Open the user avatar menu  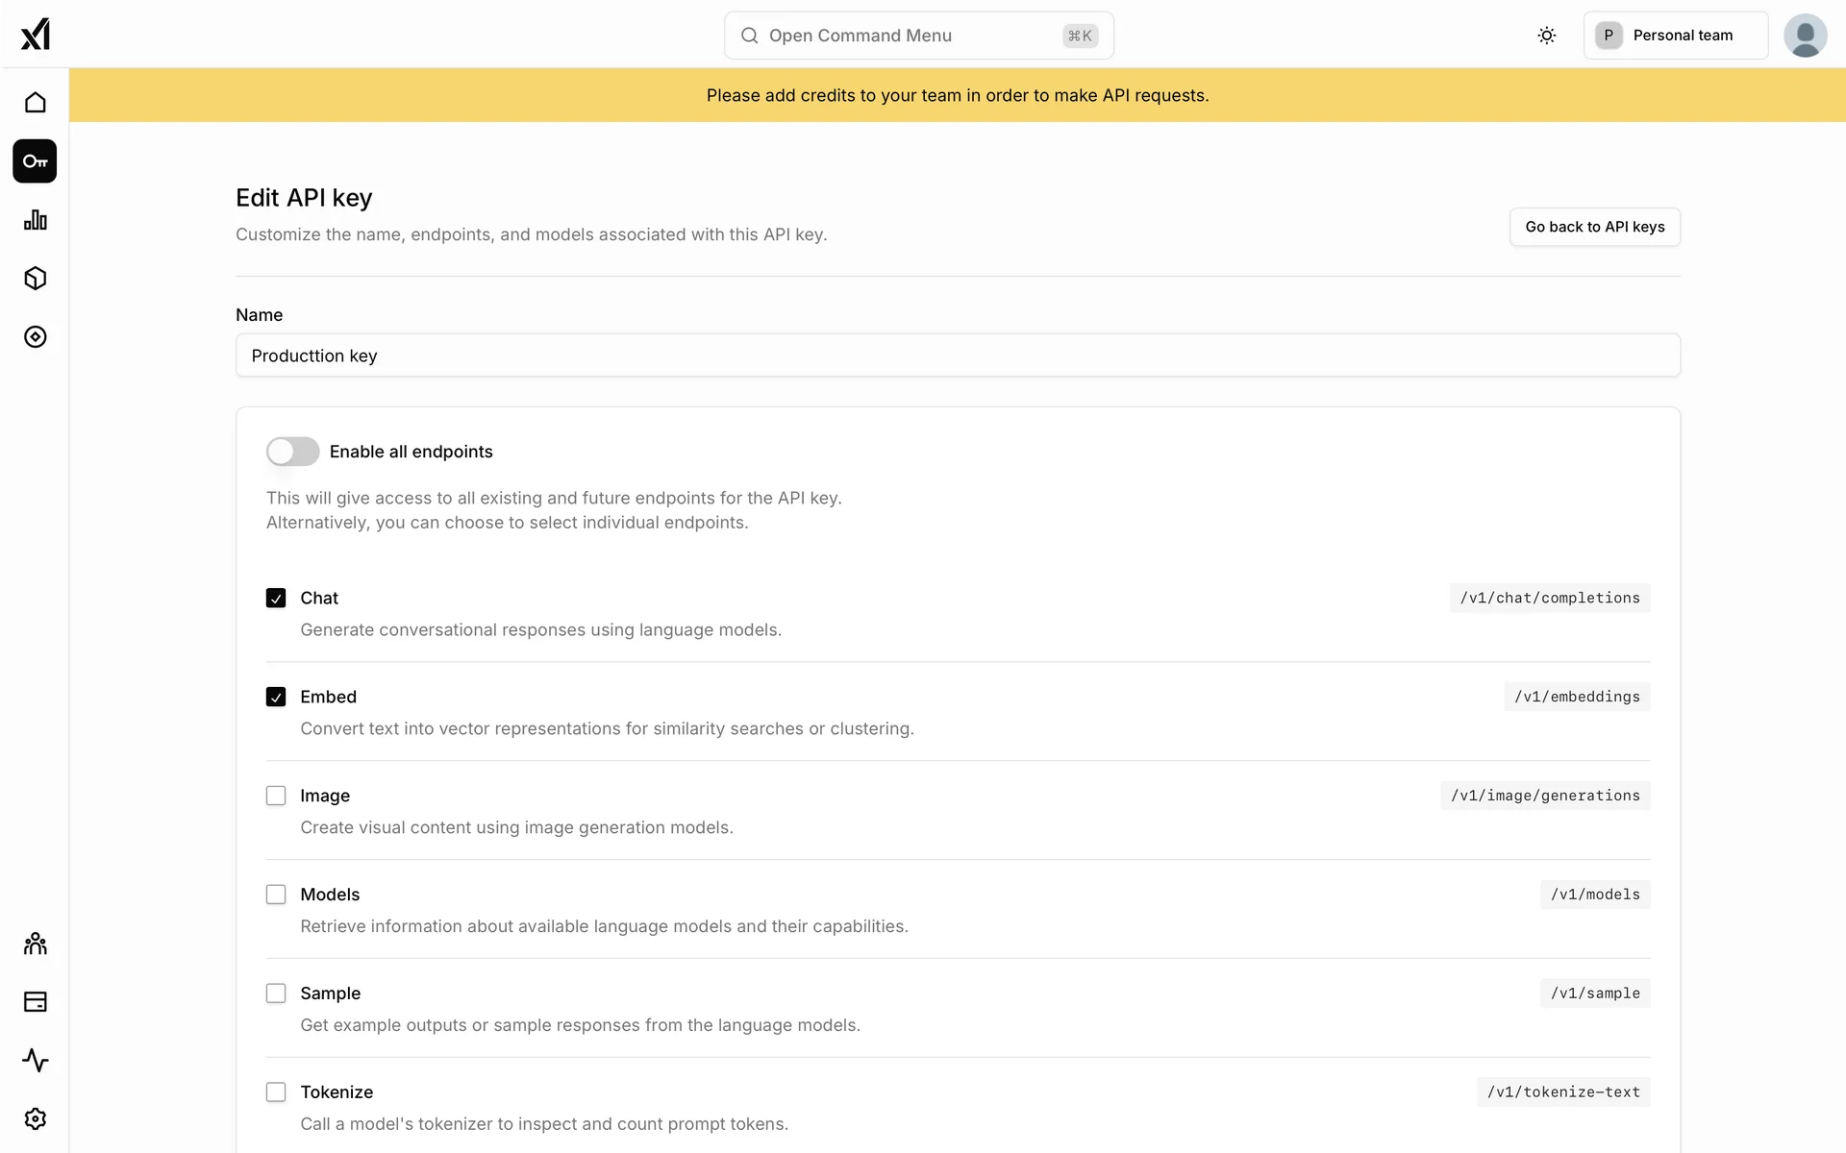[x=1805, y=36]
